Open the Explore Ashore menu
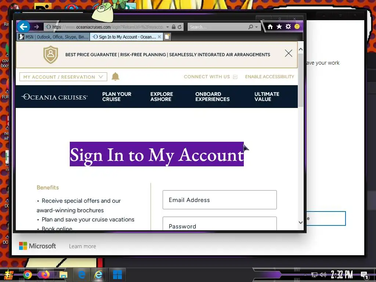Image resolution: width=376 pixels, height=282 pixels. pos(162,97)
